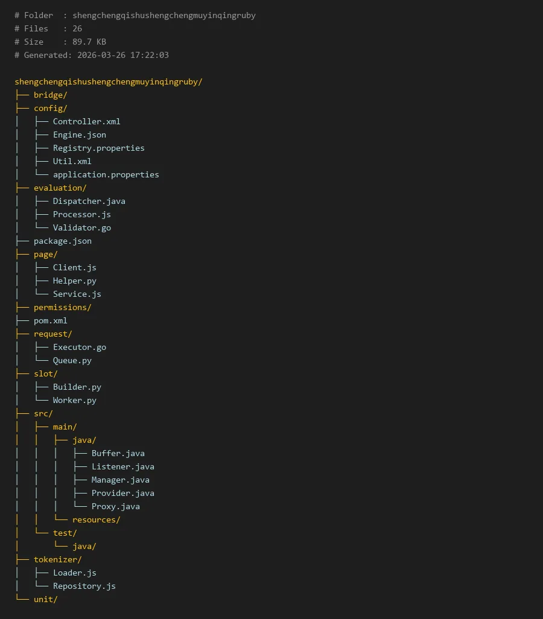Select the application.properties file
543x619 pixels.
(x=106, y=174)
